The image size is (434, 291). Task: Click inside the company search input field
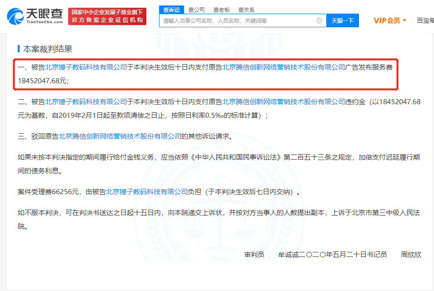[236, 20]
